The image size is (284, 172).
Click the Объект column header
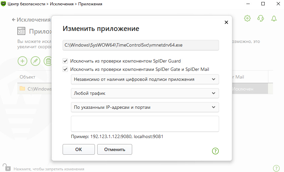[28, 77]
